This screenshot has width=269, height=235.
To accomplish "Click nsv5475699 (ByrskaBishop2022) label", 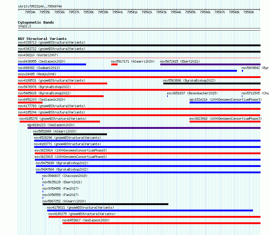I will pyautogui.click(x=62, y=163).
